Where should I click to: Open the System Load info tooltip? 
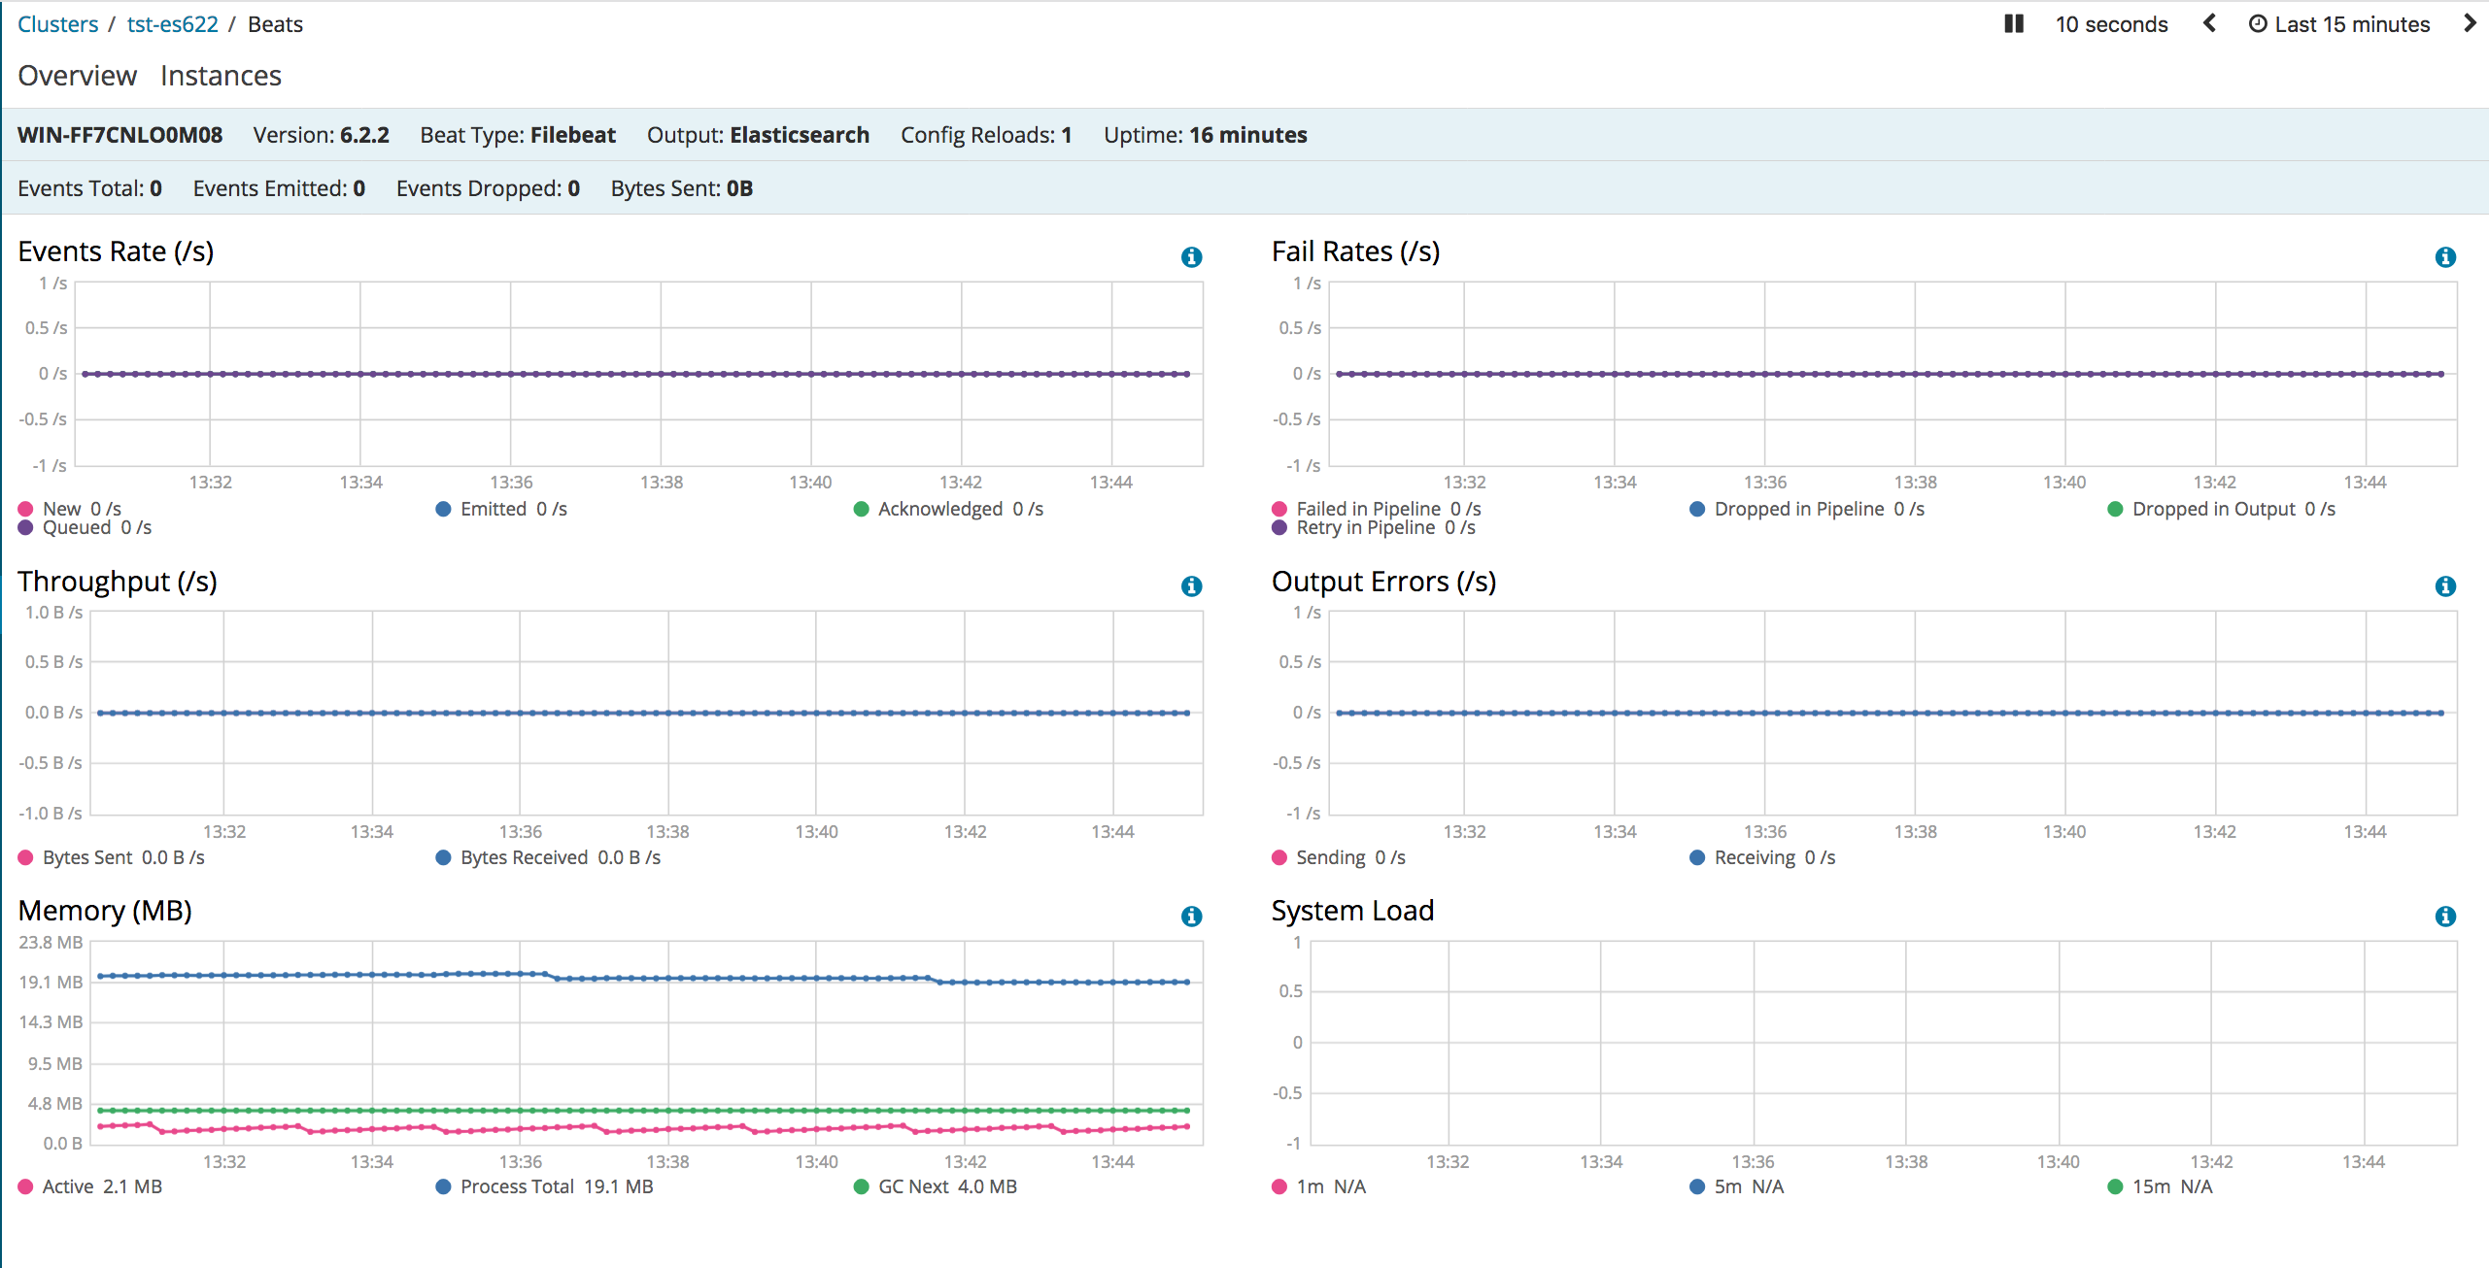pos(2446,916)
